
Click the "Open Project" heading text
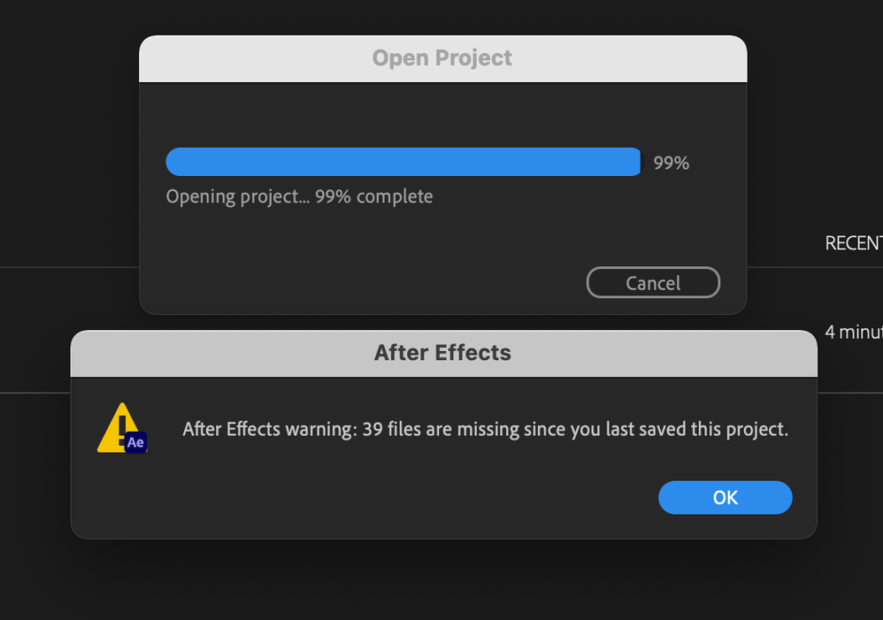(x=442, y=58)
